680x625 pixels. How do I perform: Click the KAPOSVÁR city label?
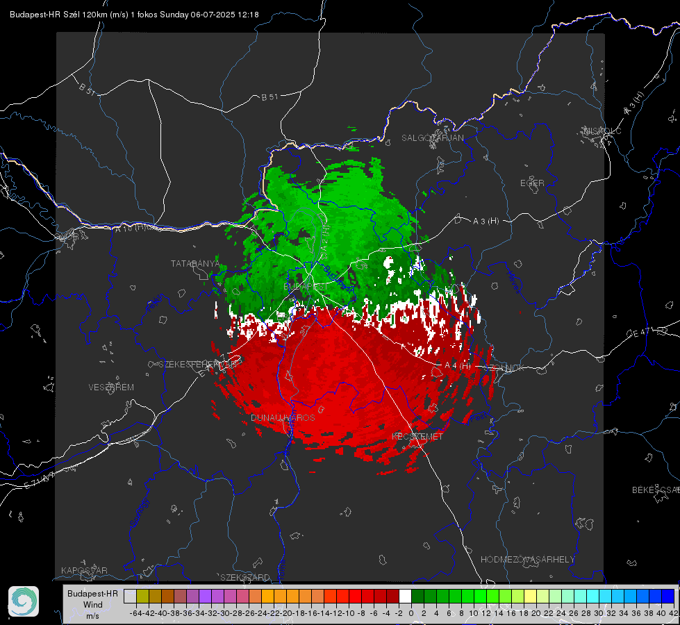click(84, 570)
